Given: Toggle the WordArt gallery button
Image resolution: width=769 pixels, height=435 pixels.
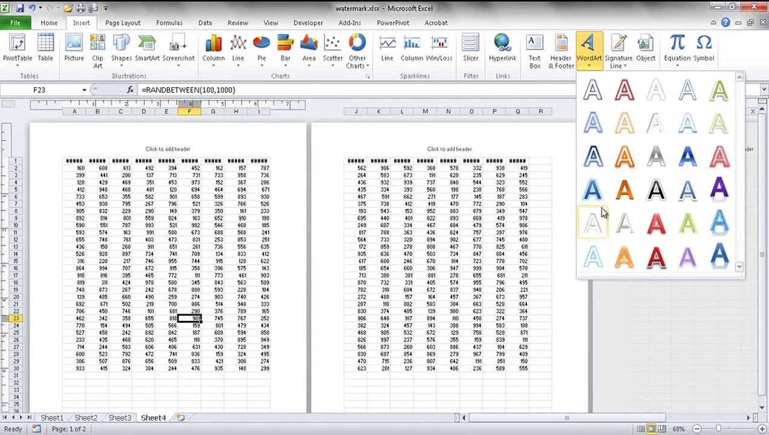Looking at the screenshot, I should 589,51.
